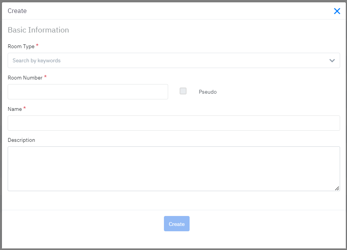Click inside the Description text area
347x250 pixels.
173,169
